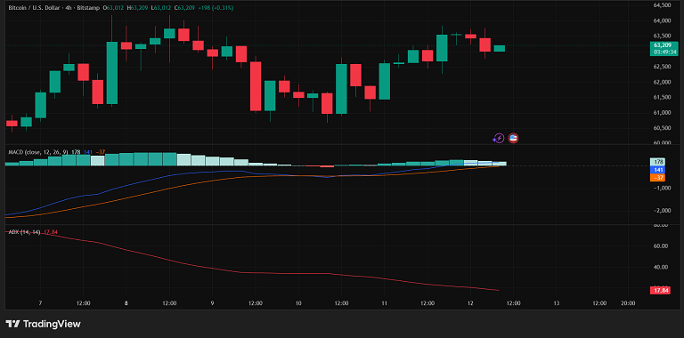684x338 pixels.
Task: Click date label 11 on time axis
Action: pyautogui.click(x=385, y=303)
